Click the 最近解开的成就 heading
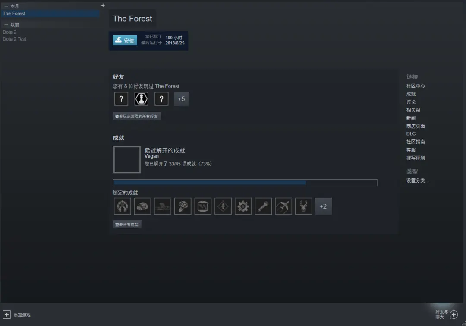 click(x=165, y=151)
